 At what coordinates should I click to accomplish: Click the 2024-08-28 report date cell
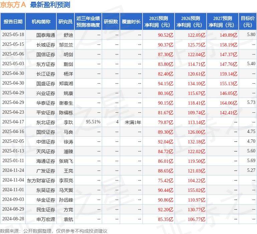click(13, 219)
